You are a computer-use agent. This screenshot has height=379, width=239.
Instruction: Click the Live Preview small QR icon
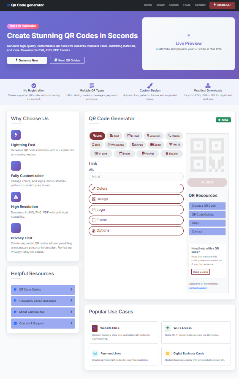[189, 36]
